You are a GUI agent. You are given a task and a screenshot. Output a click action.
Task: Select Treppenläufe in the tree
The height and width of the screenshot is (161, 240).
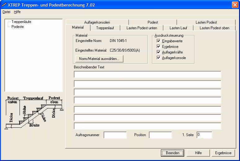click(x=21, y=22)
